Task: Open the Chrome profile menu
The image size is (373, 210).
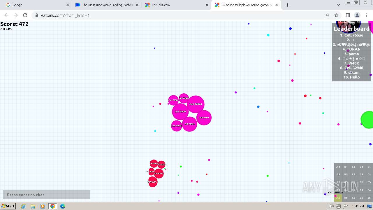Action: 357,15
